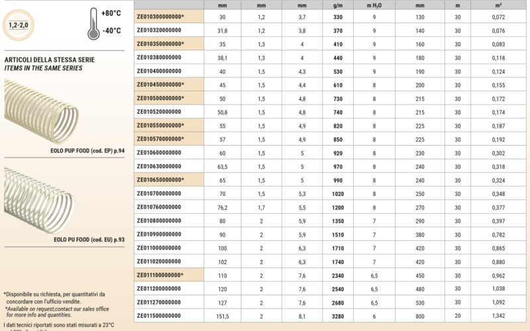
Task: Open the EOLO PU FOOD hose image
Action: (x=40, y=197)
